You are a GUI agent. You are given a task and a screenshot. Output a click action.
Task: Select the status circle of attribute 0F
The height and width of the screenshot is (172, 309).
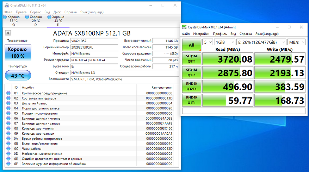click(8, 164)
